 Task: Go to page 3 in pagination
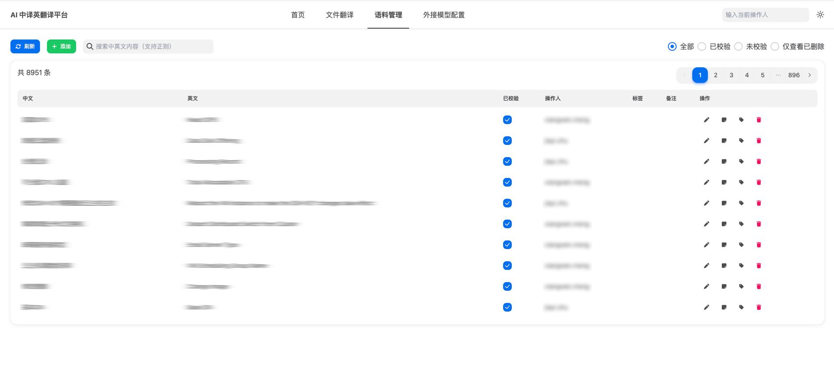pos(731,75)
